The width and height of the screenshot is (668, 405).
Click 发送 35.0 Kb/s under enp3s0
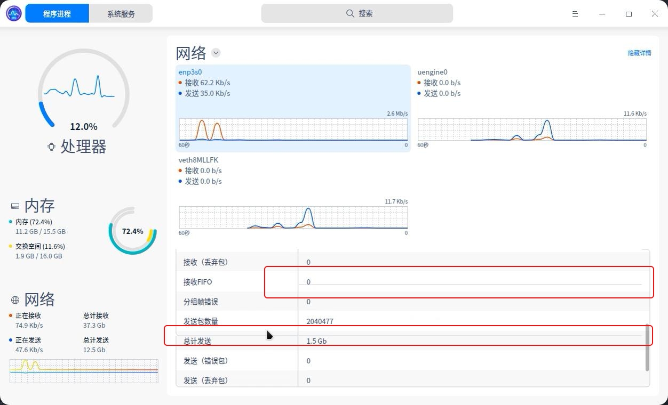[208, 93]
